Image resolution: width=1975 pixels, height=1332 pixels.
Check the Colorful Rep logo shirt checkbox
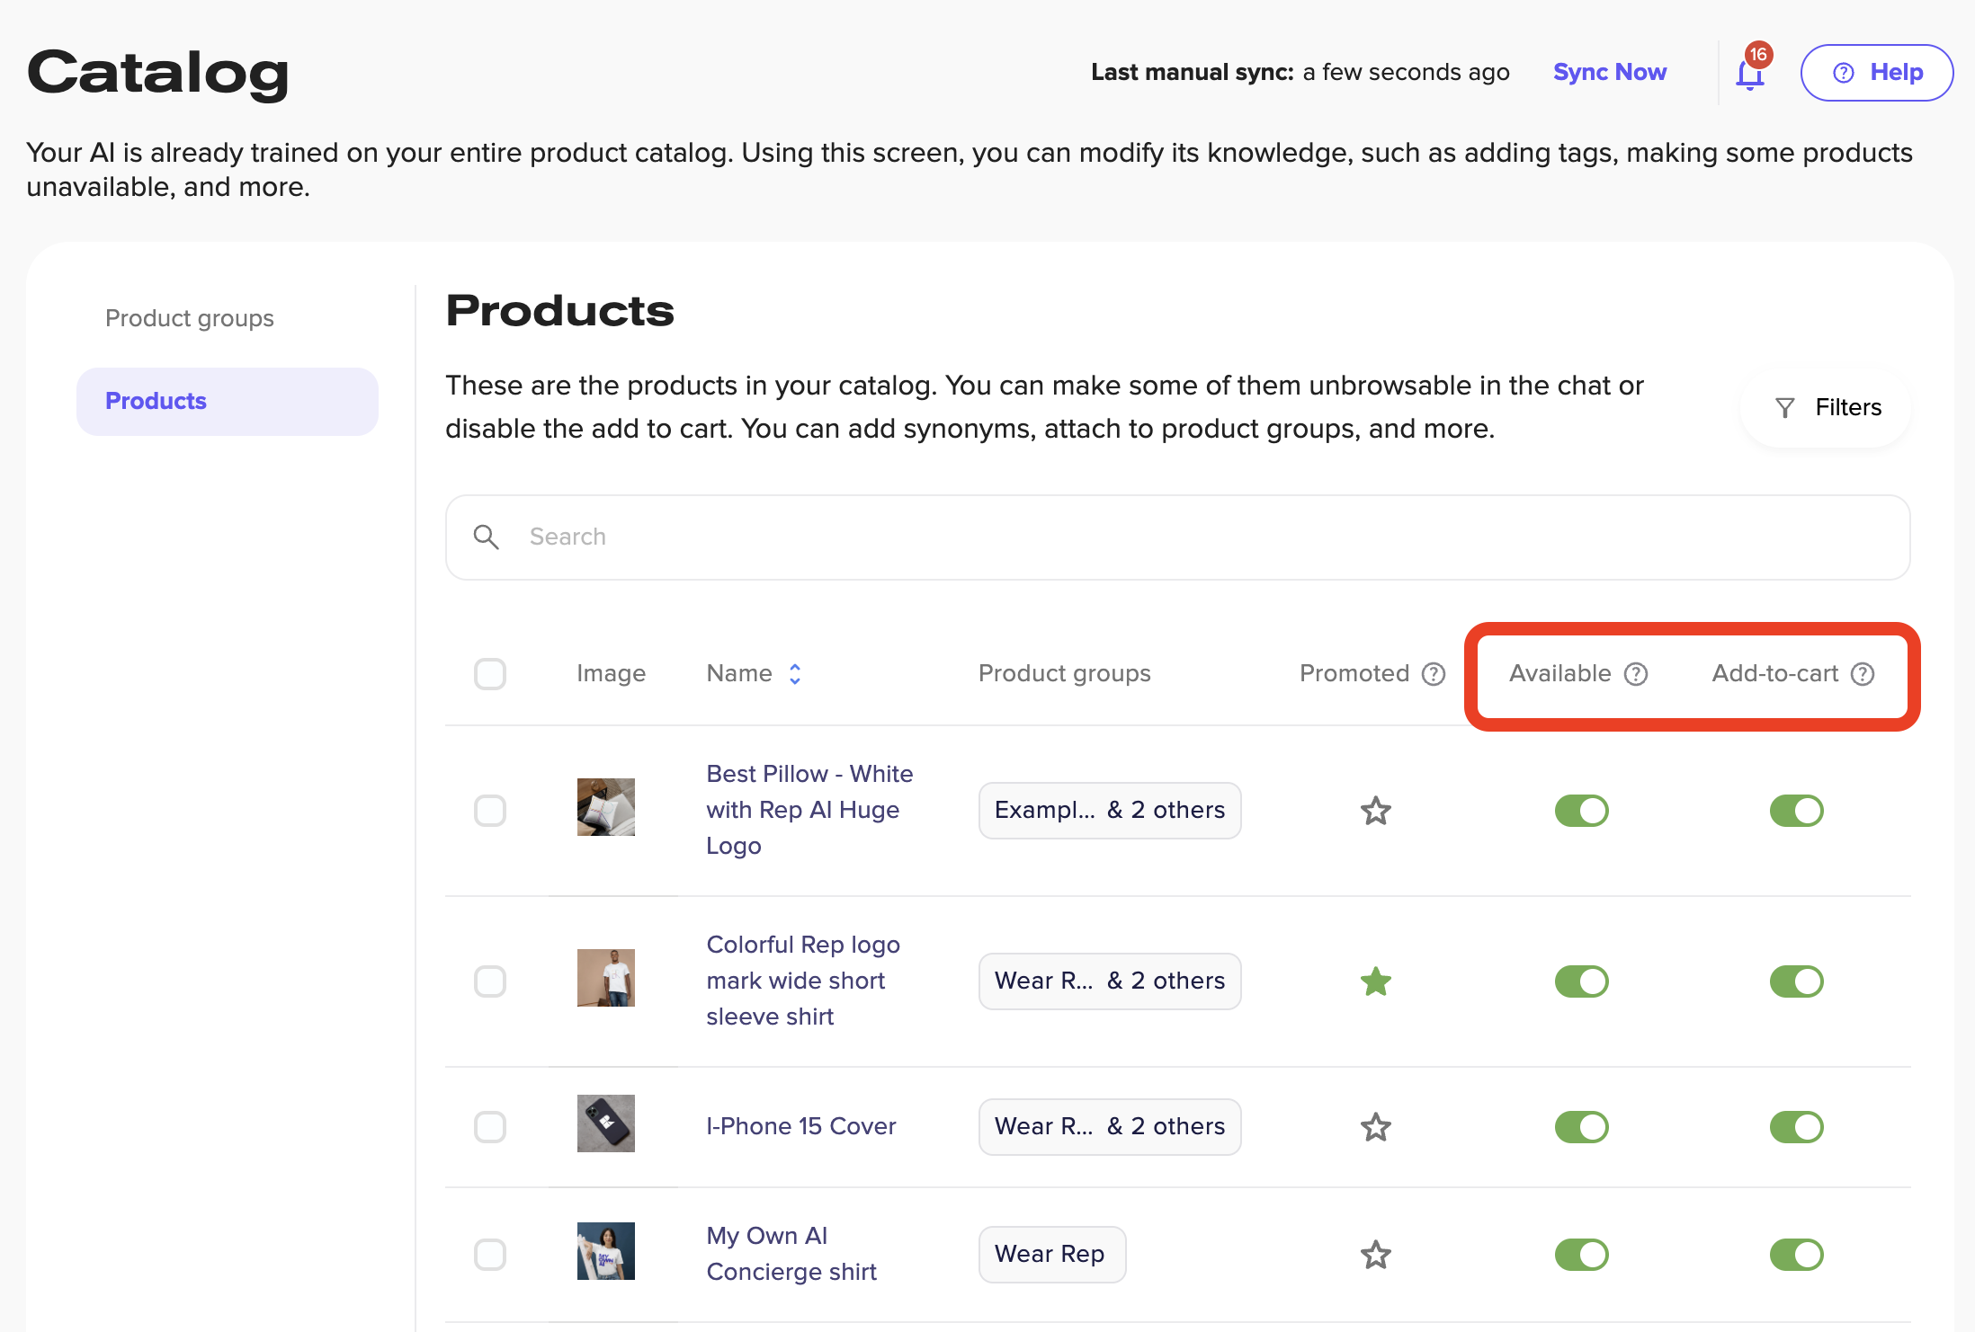point(490,981)
